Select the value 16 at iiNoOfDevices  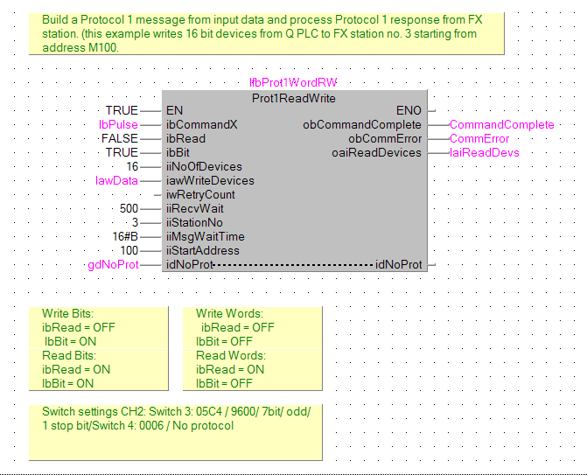point(132,166)
